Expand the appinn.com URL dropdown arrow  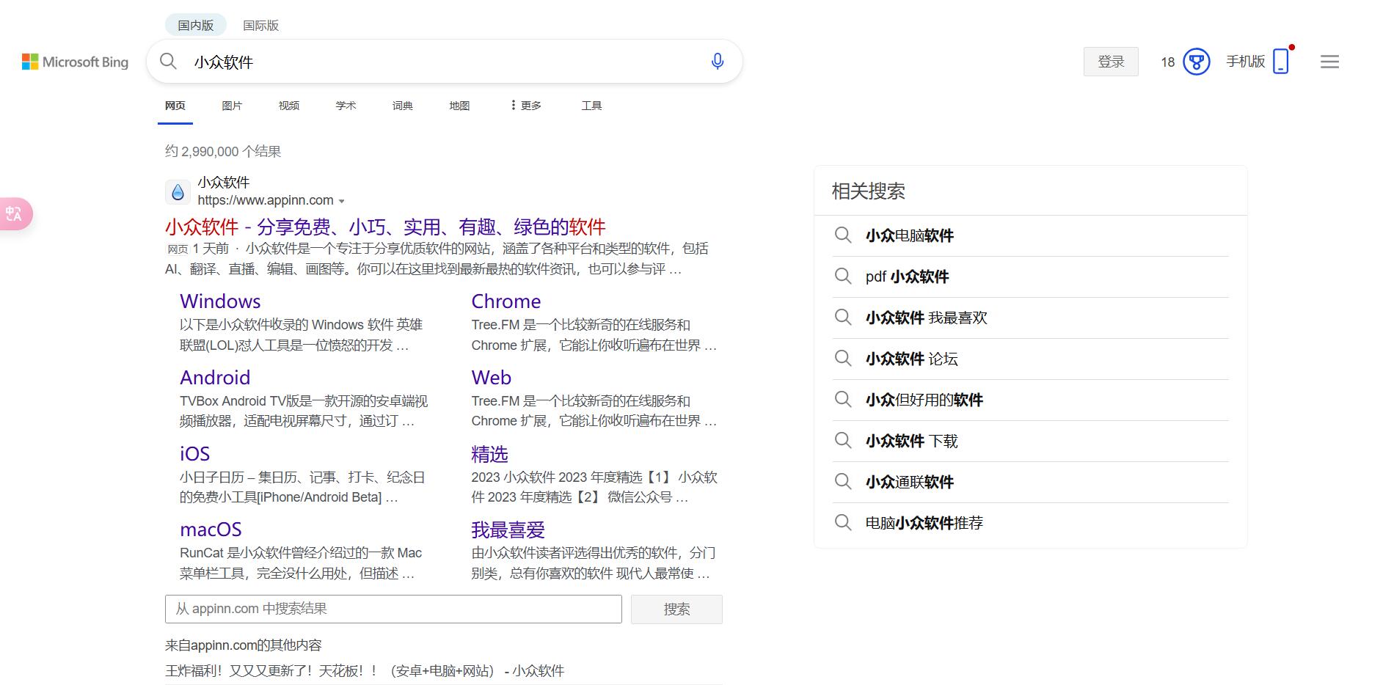coord(342,201)
